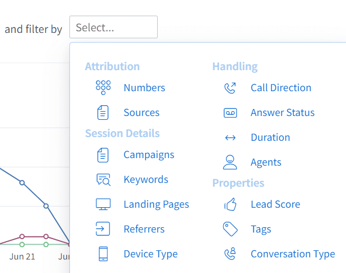Open the filter by Select dropdown

[114, 28]
